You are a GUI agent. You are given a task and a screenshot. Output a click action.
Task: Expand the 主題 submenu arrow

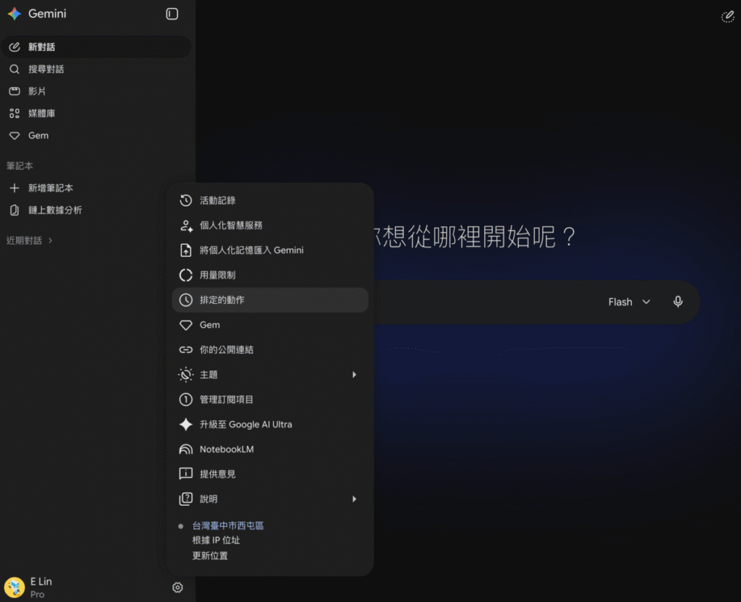coord(355,375)
